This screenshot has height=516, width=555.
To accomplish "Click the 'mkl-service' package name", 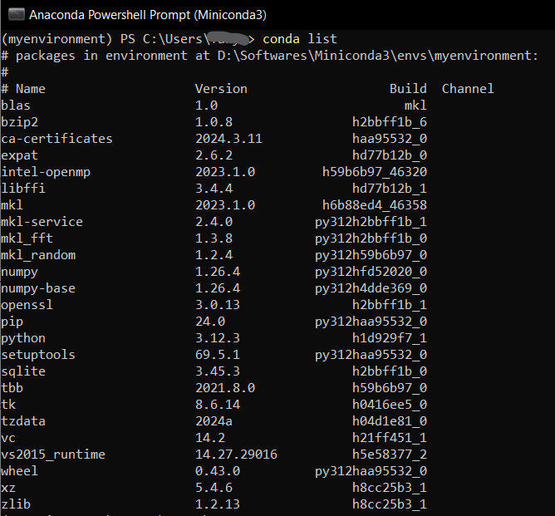I will [42, 222].
